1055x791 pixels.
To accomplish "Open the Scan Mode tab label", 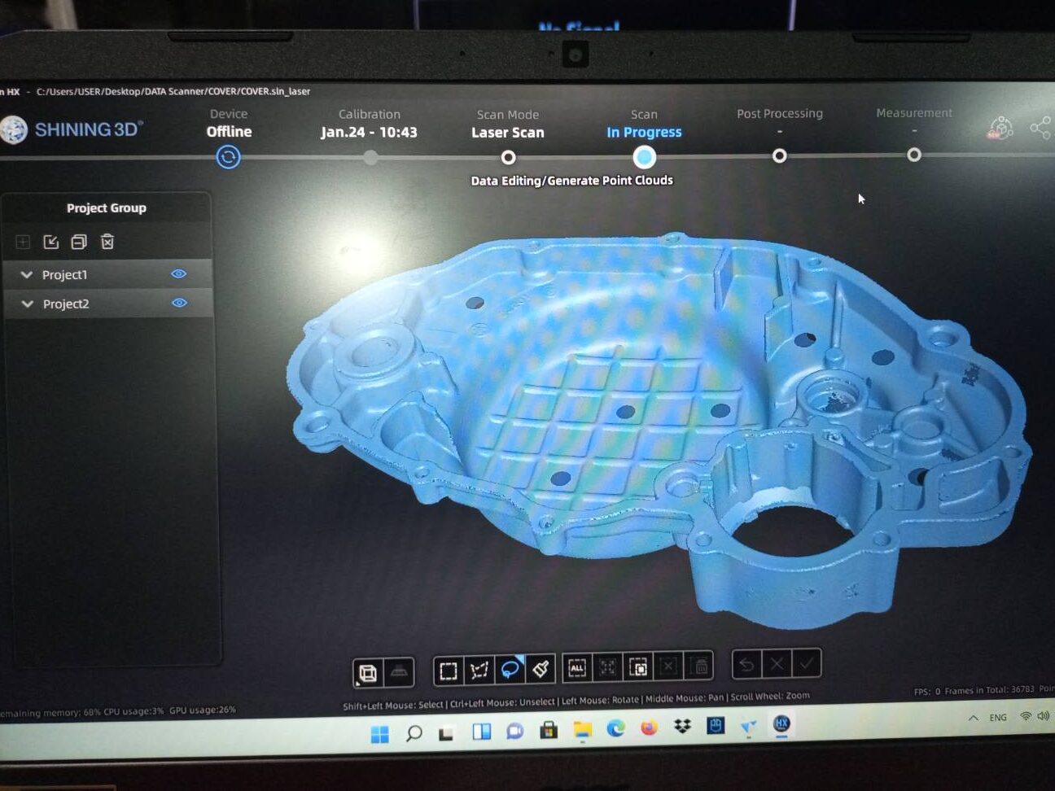I will tap(508, 115).
